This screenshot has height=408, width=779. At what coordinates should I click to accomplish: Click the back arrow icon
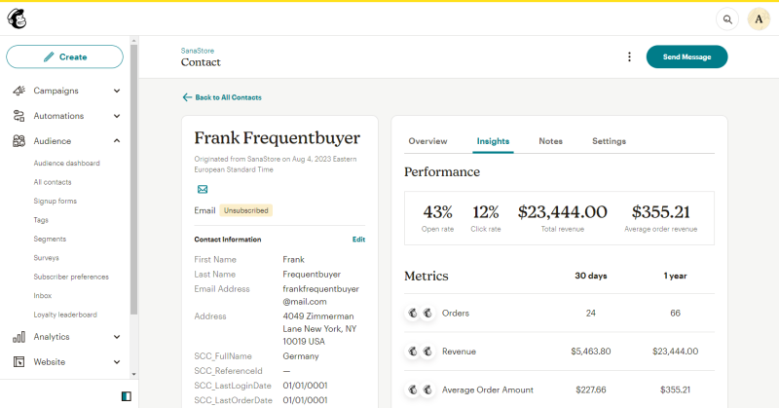[187, 97]
